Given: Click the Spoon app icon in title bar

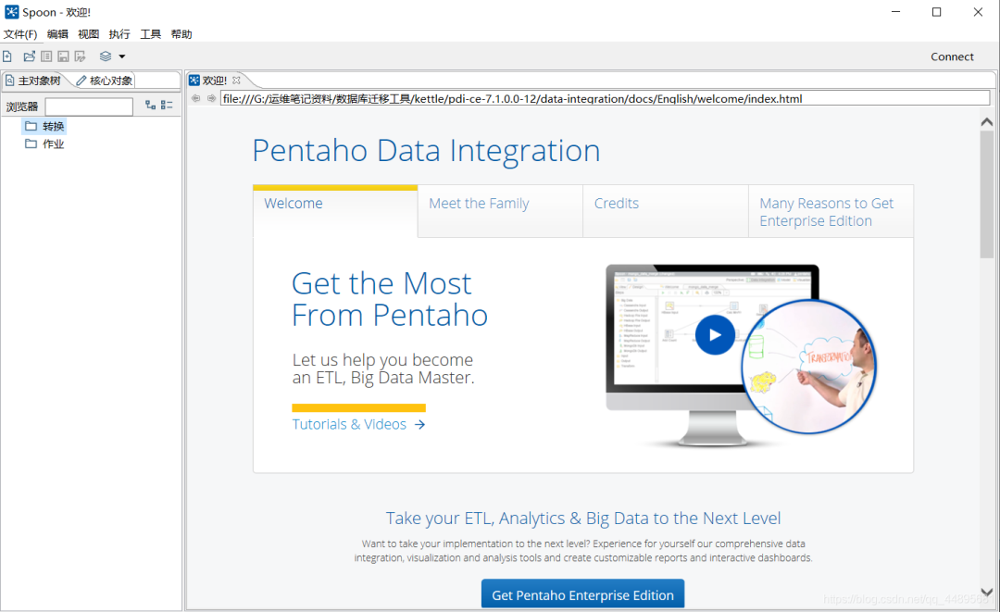Looking at the screenshot, I should [11, 12].
